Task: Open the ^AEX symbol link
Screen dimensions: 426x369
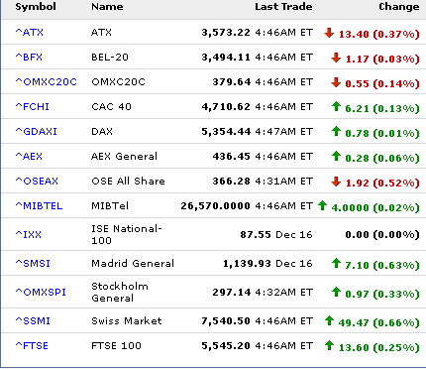Action: [29, 156]
